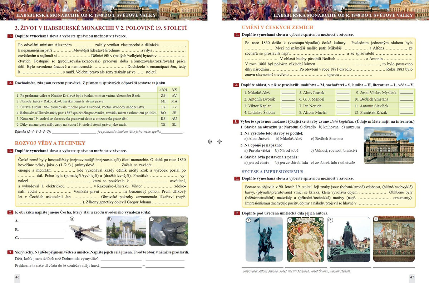Choose the 'MA' answer cell

point(174,101)
